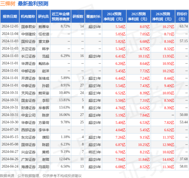
Task: Click accuracy value 13.81%
Action: pos(64,100)
